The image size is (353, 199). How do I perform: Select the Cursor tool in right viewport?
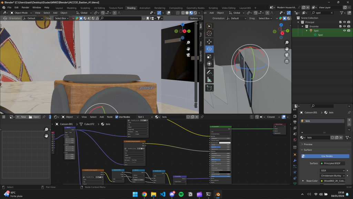[x=209, y=34]
